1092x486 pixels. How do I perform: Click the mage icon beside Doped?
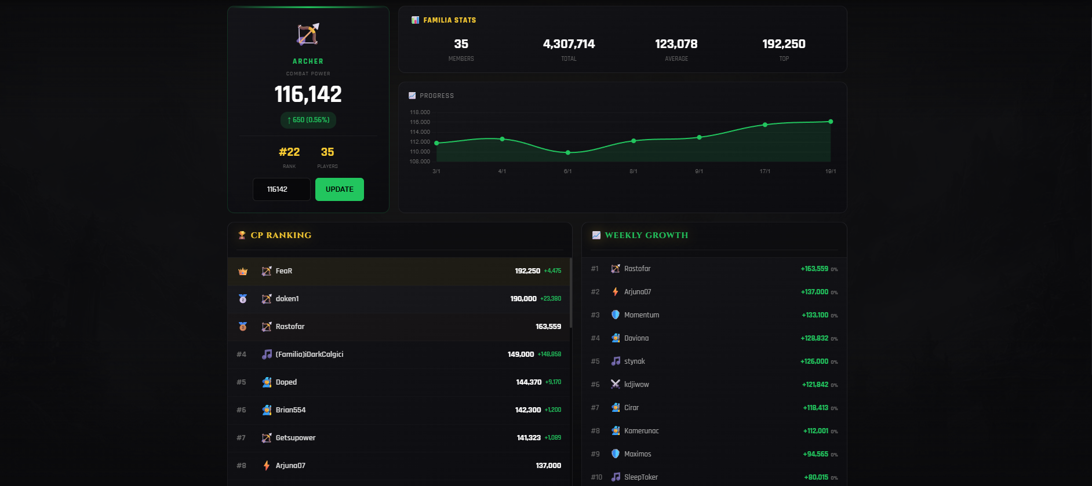click(267, 382)
